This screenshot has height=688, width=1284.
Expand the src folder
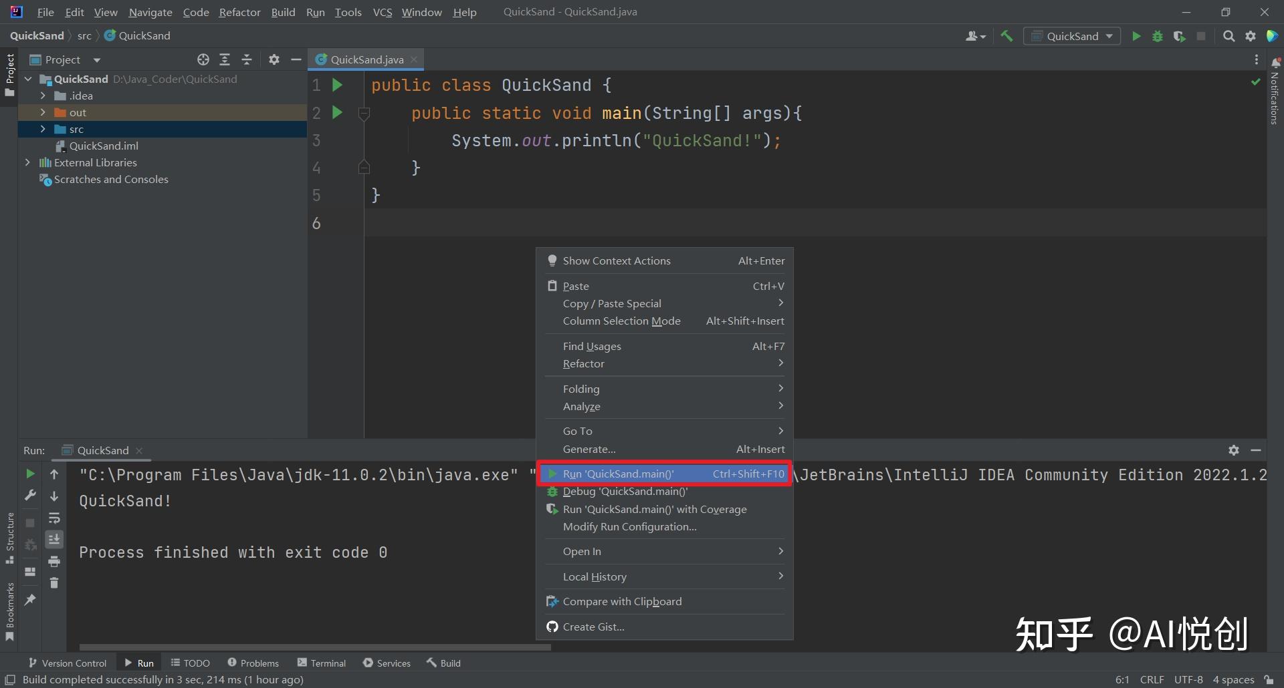(43, 129)
